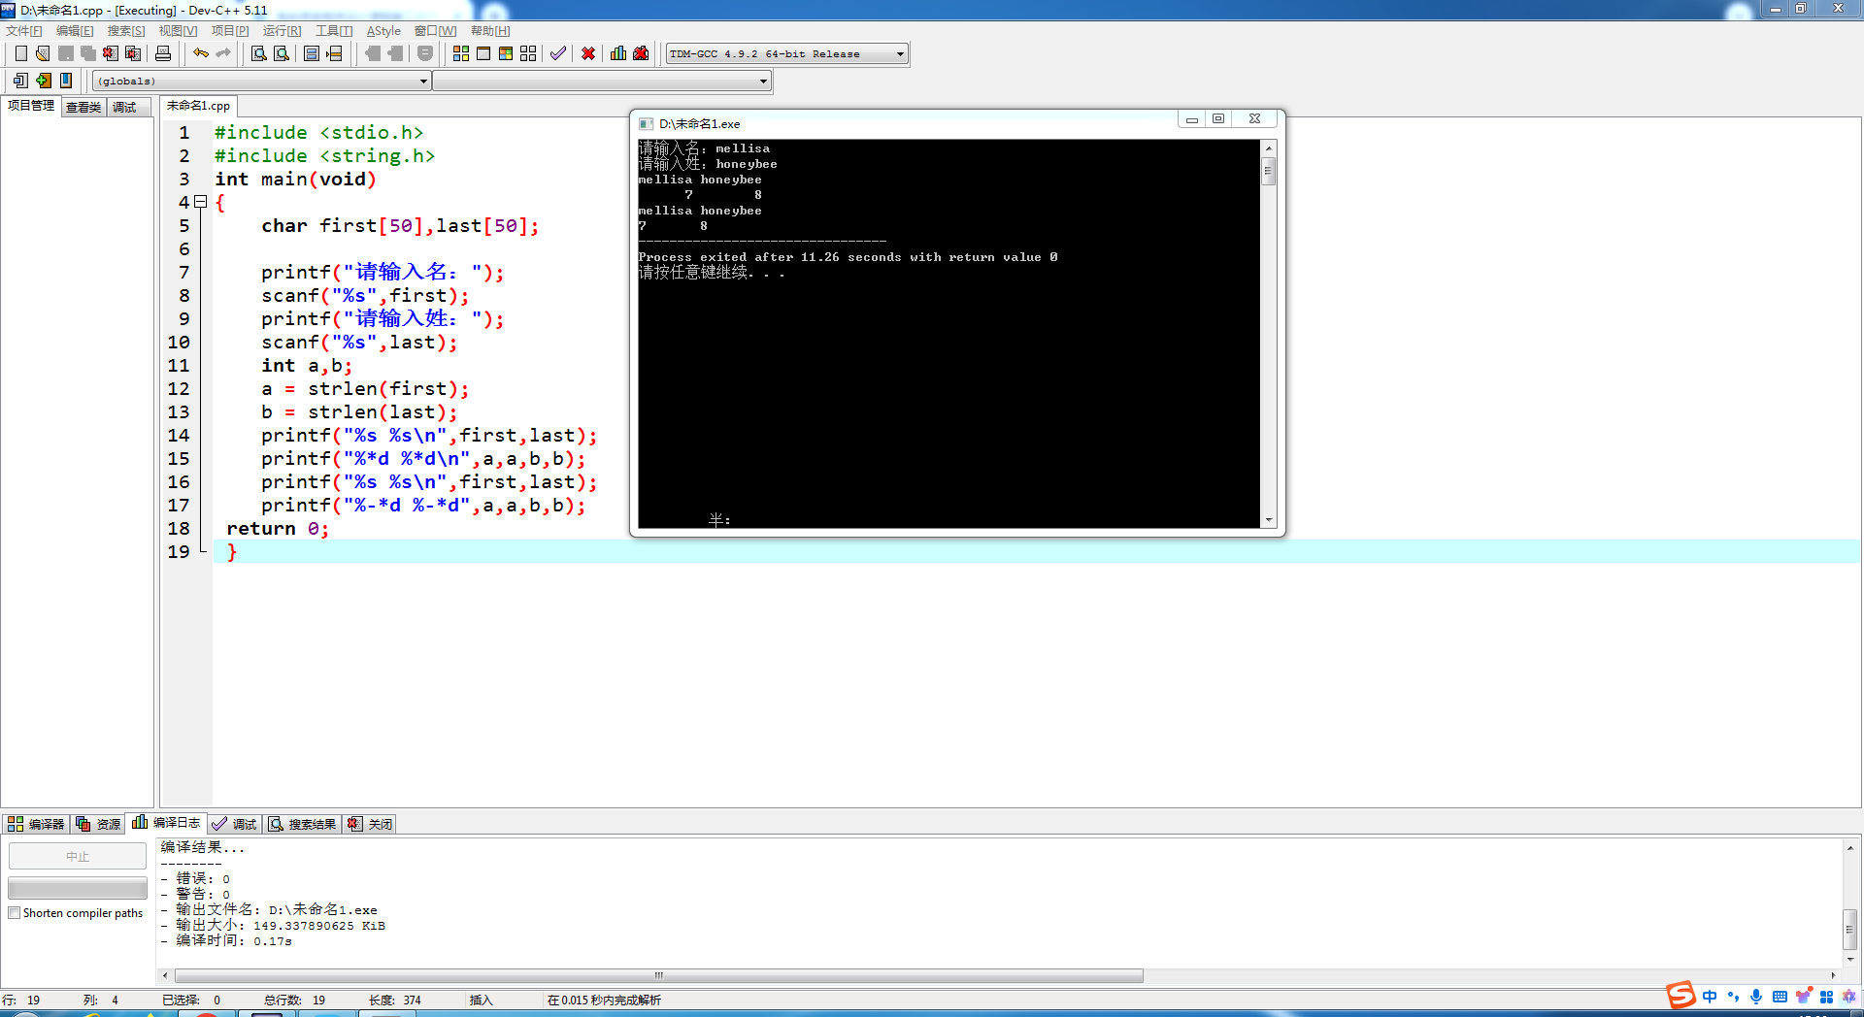
Task: Open the Find dialog via magnifier icon
Action: (257, 53)
